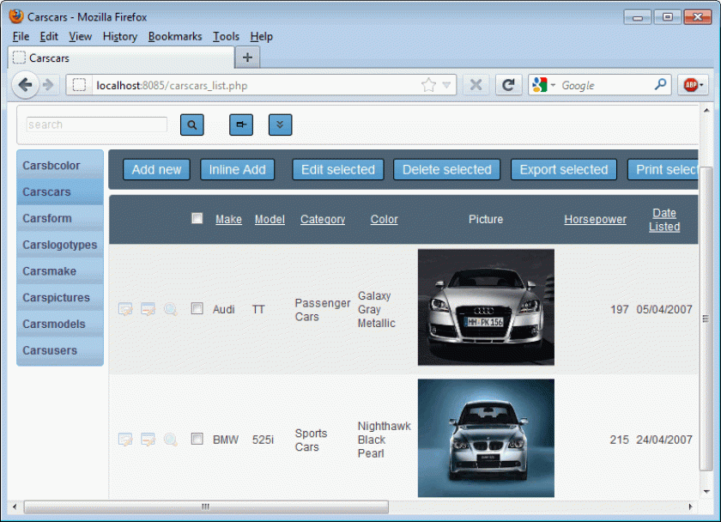Click the Delete selected button
This screenshot has height=522, width=721.
point(447,170)
